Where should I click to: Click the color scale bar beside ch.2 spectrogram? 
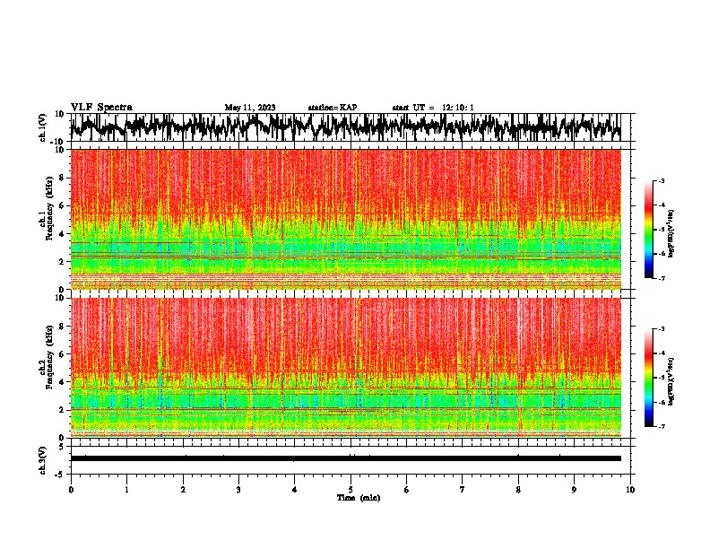coord(648,378)
